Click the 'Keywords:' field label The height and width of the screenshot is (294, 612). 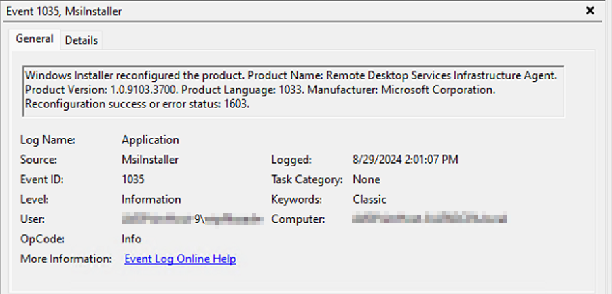pyautogui.click(x=296, y=199)
